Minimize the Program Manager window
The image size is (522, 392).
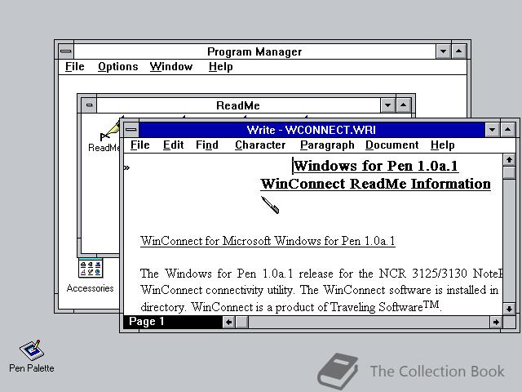coord(443,51)
